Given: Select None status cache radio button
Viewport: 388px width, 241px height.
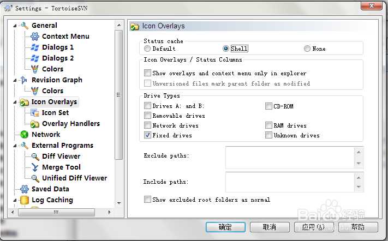Looking at the screenshot, I should 307,49.
